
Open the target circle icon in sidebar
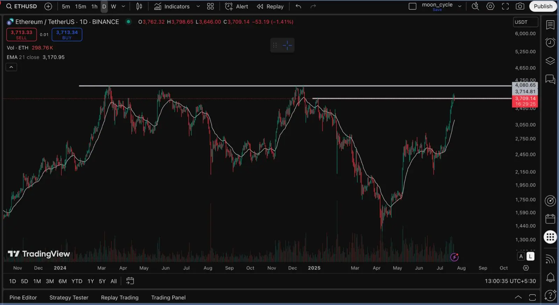tap(550, 201)
